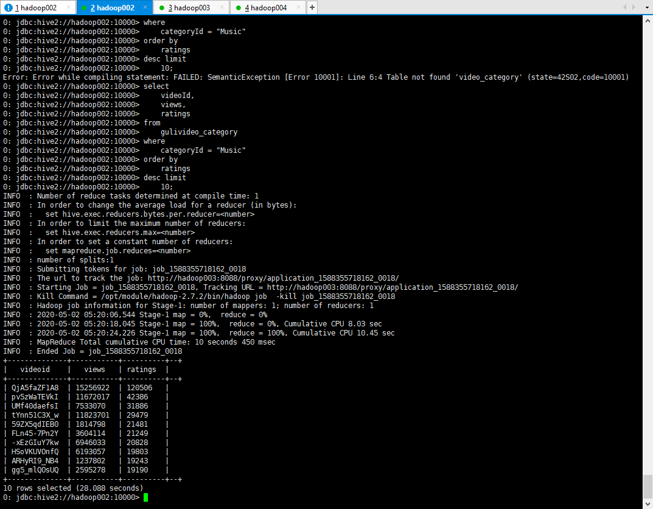The image size is (653, 509).
Task: Click green status dot on 4 hadoop004 tab
Action: (238, 7)
